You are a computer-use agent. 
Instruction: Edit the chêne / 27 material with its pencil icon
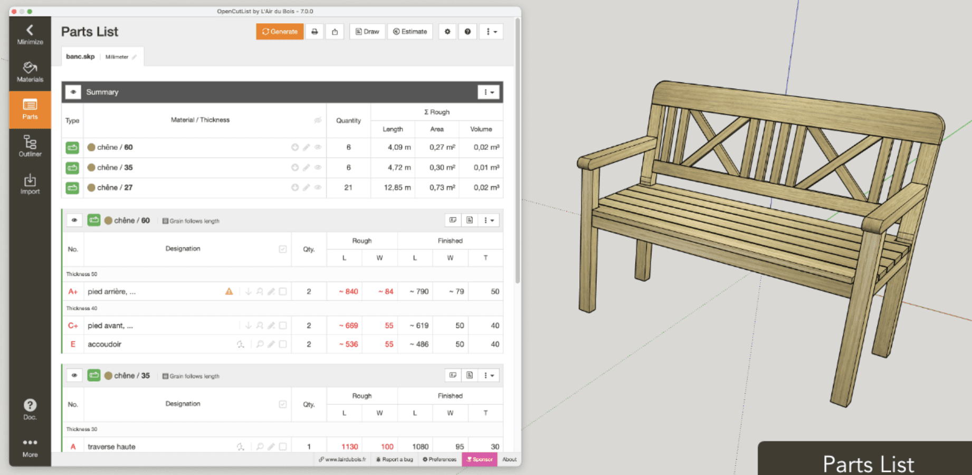306,187
